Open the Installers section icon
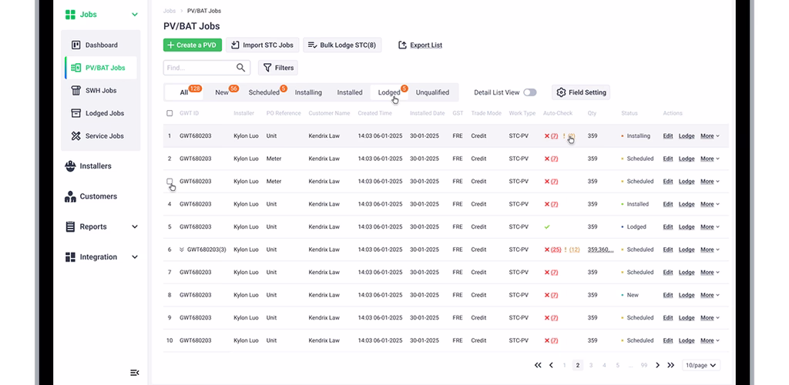 click(x=70, y=166)
